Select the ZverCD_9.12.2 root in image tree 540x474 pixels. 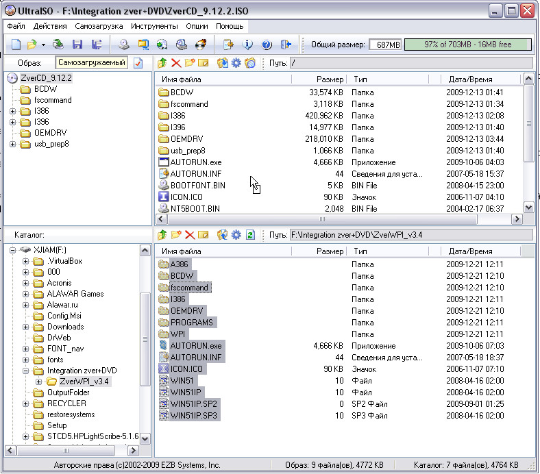click(46, 78)
